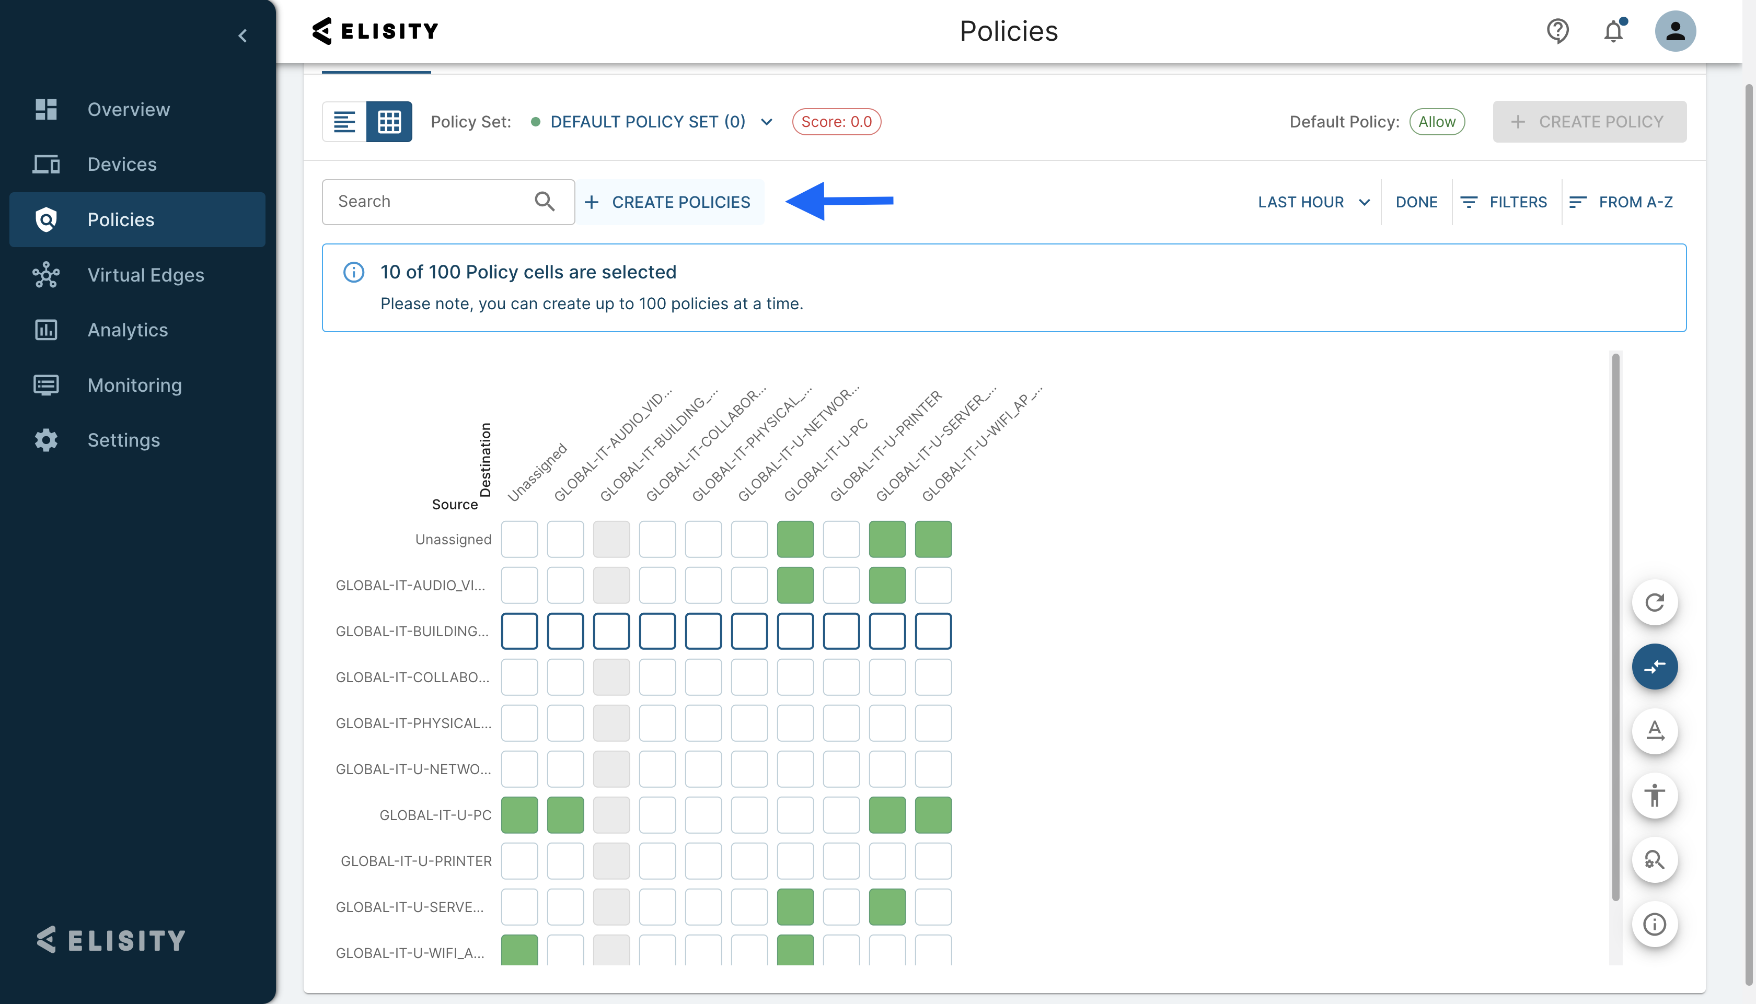The width and height of the screenshot is (1756, 1004).
Task: Open Virtual Edges in the sidebar
Action: 137,274
